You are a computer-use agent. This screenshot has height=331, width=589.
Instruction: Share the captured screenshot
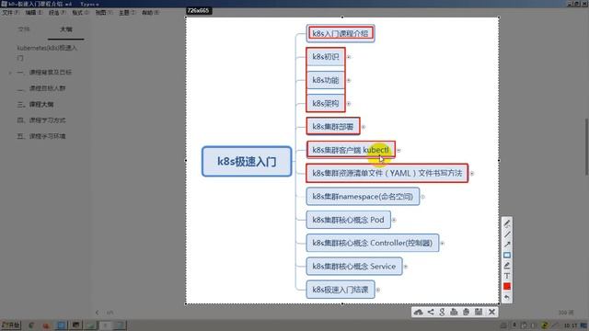click(431, 313)
